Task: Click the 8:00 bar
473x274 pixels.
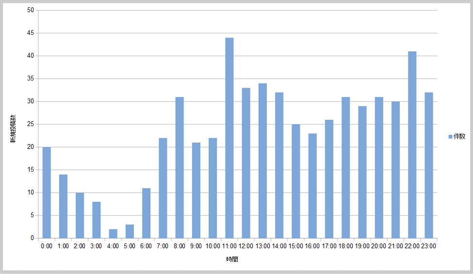Action: pos(179,168)
